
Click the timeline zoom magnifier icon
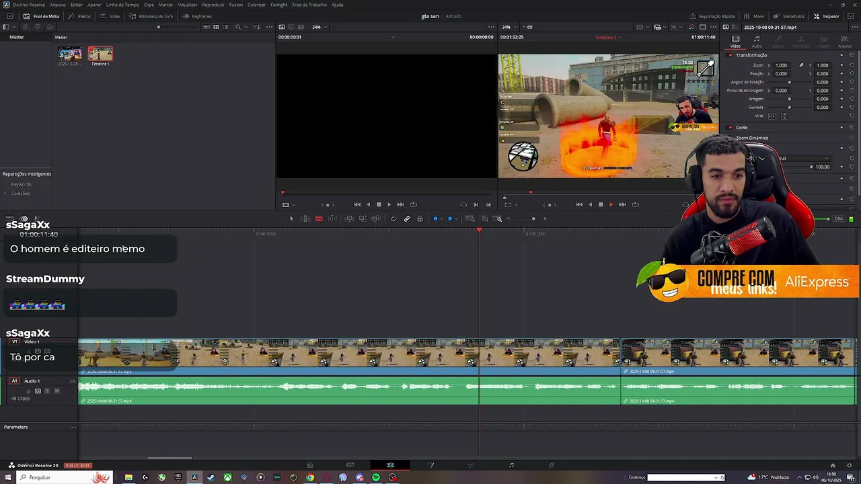point(498,218)
